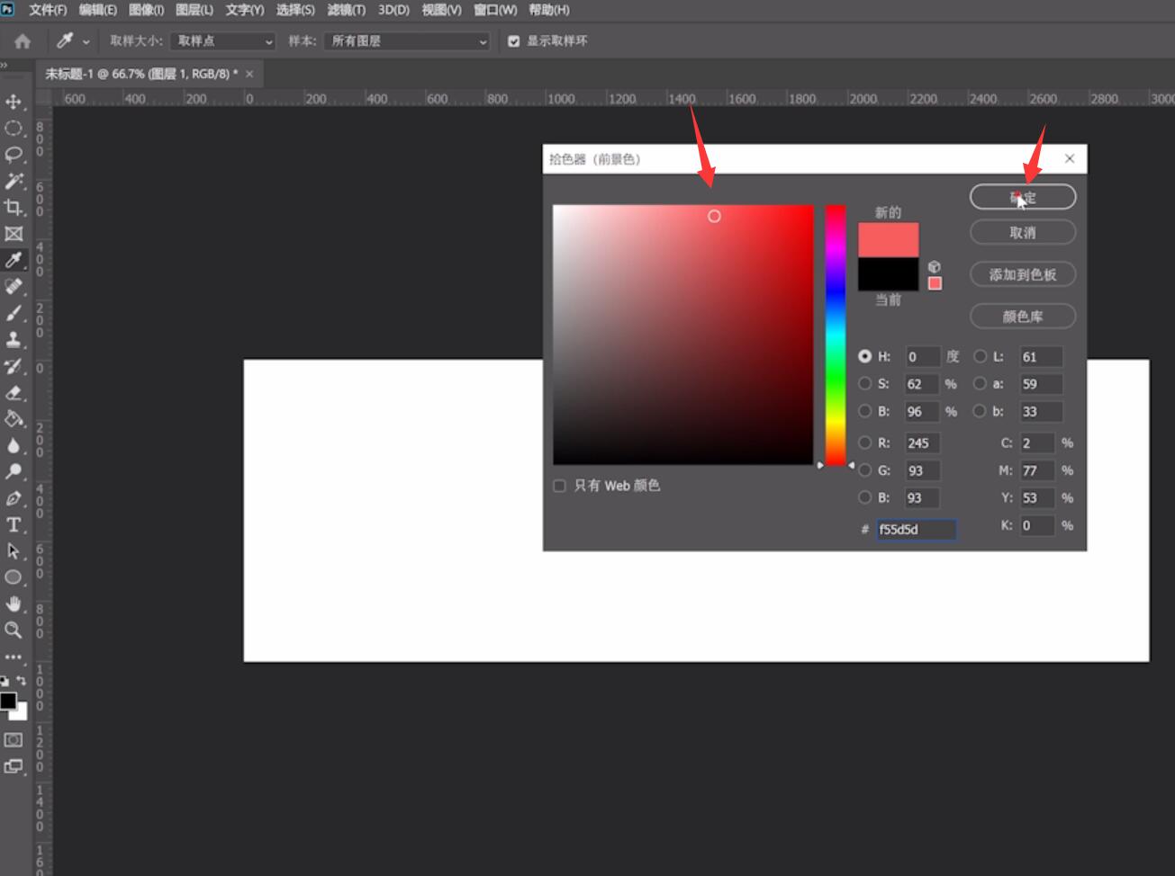
Task: Open the 视图(V) menu
Action: tap(441, 10)
